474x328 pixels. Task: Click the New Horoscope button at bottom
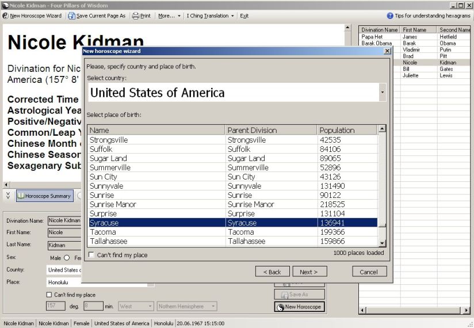pyautogui.click(x=299, y=307)
